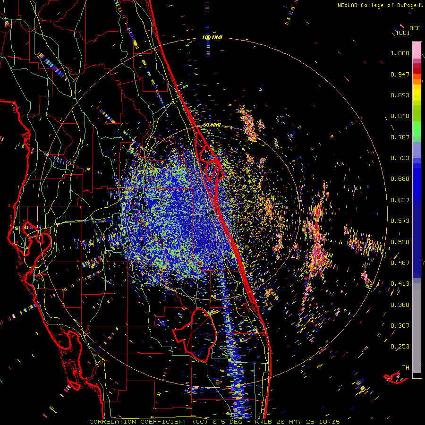This screenshot has width=425, height=425.
Task: Click the 0.307 color scale value
Action: (400, 326)
